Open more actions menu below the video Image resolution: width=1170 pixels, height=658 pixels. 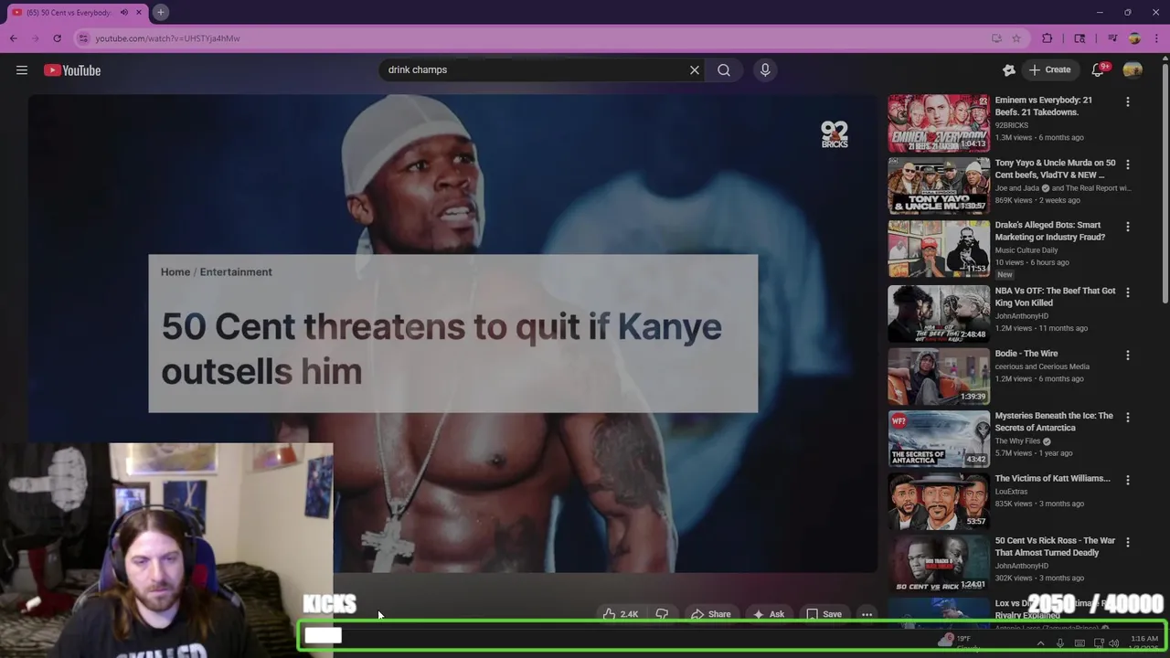click(x=867, y=614)
